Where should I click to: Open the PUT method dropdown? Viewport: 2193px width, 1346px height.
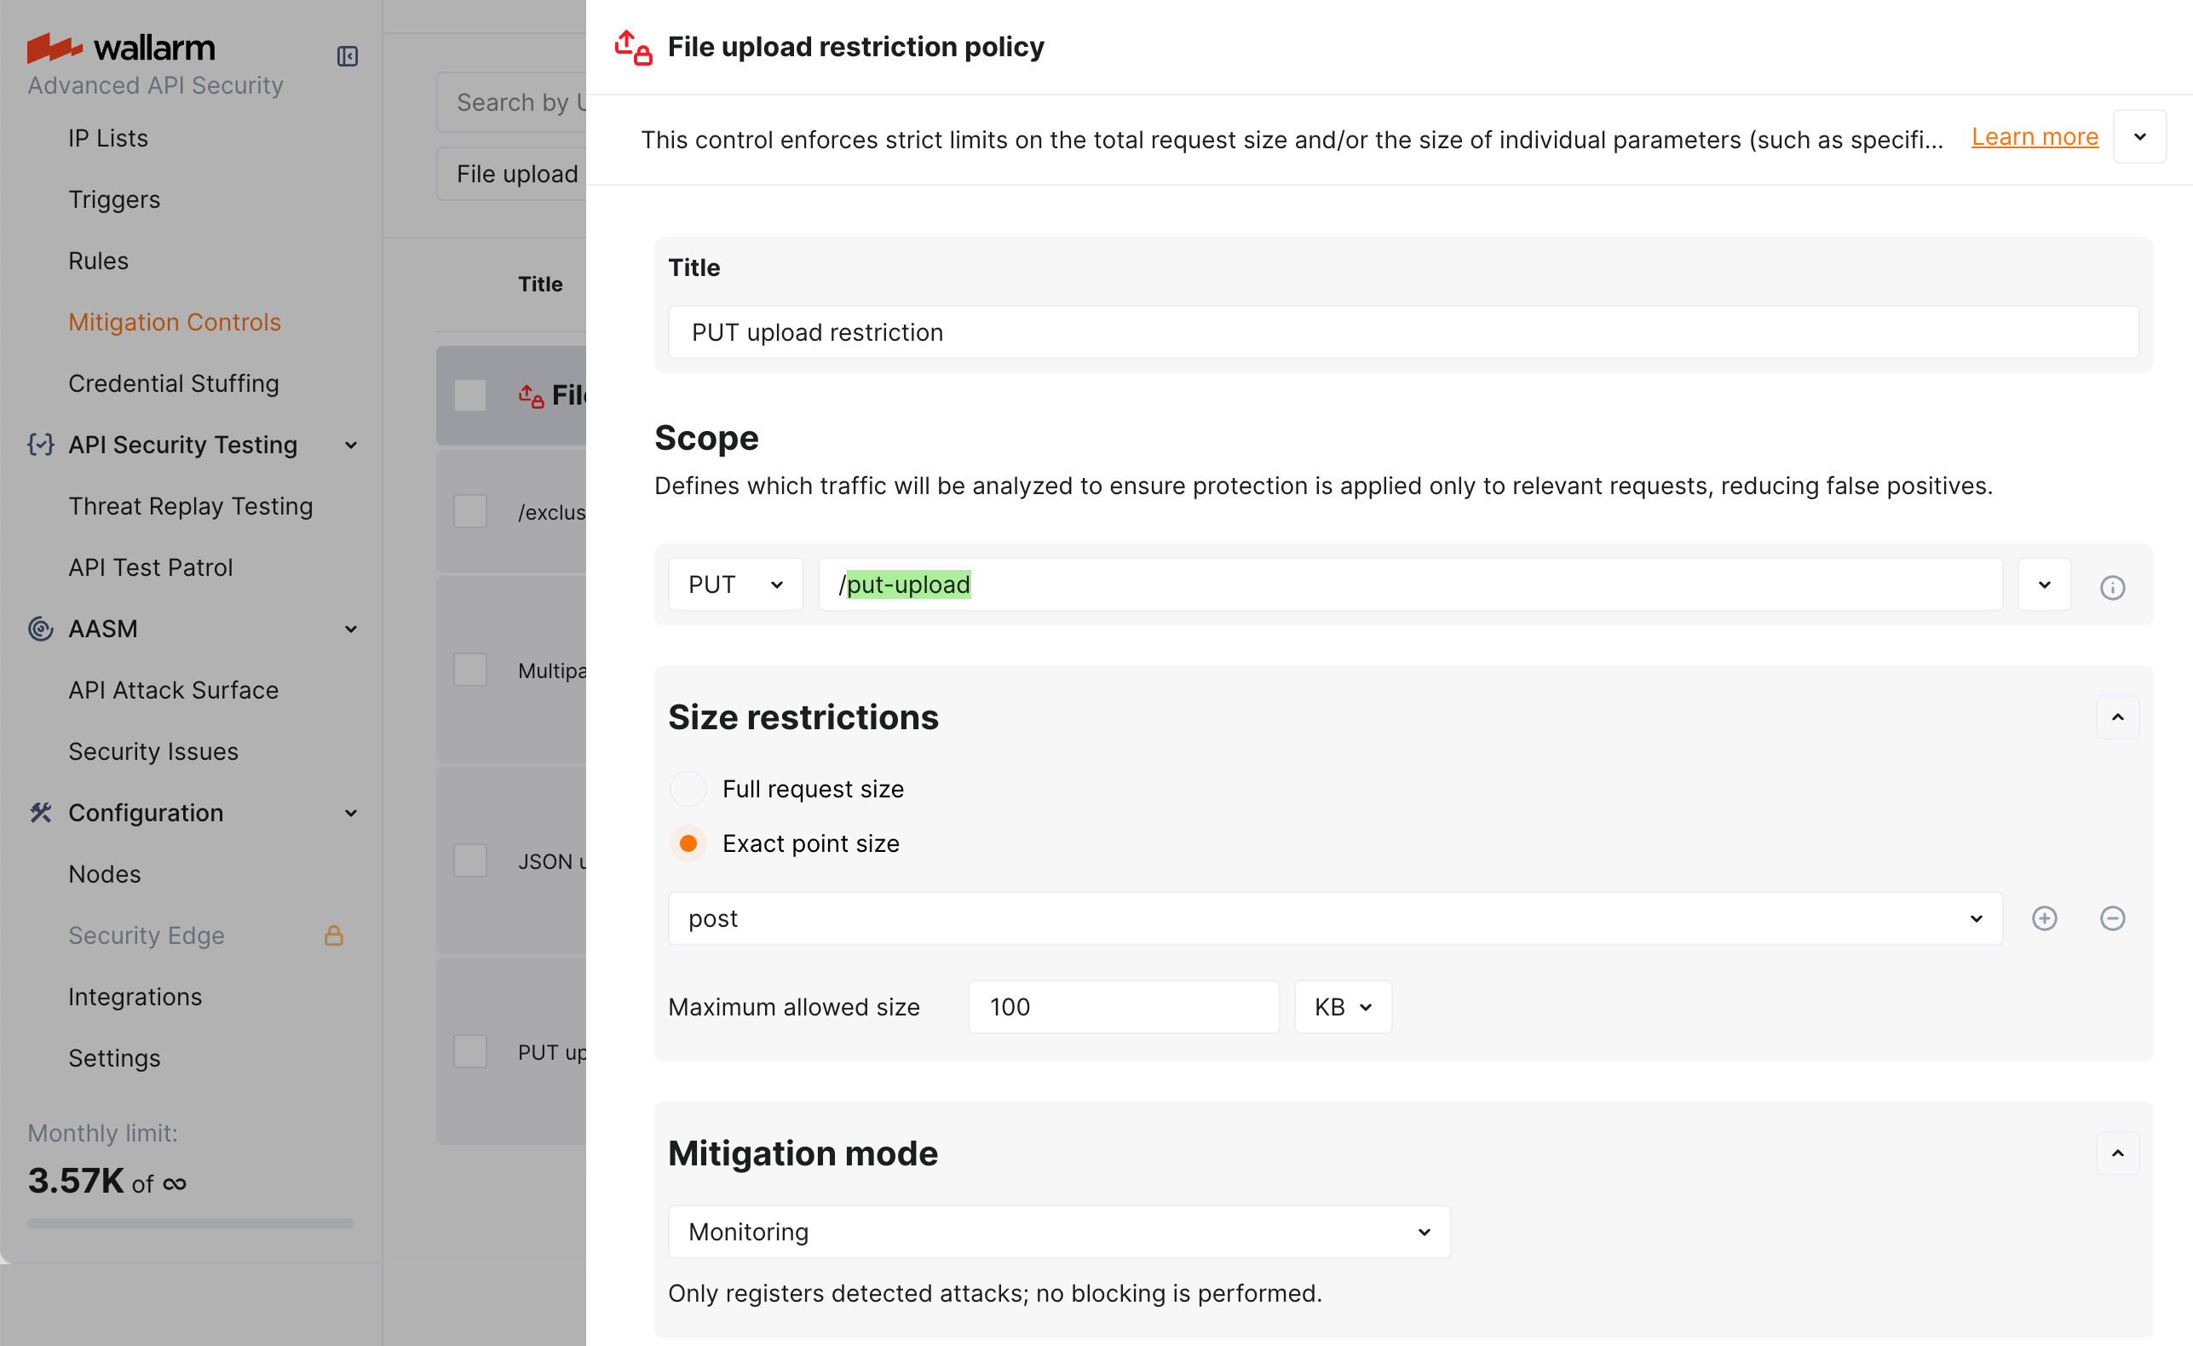pos(734,584)
